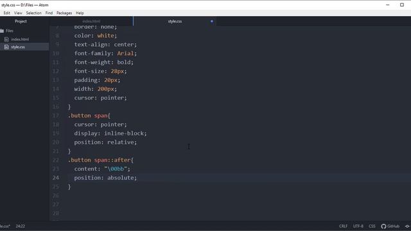Image resolution: width=411 pixels, height=231 pixels.
Task: Click the 'font-weight: bold;' line
Action: (x=104, y=62)
